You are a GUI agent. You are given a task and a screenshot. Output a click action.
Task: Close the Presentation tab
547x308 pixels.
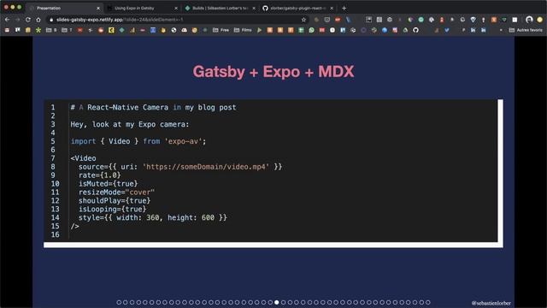click(x=98, y=8)
